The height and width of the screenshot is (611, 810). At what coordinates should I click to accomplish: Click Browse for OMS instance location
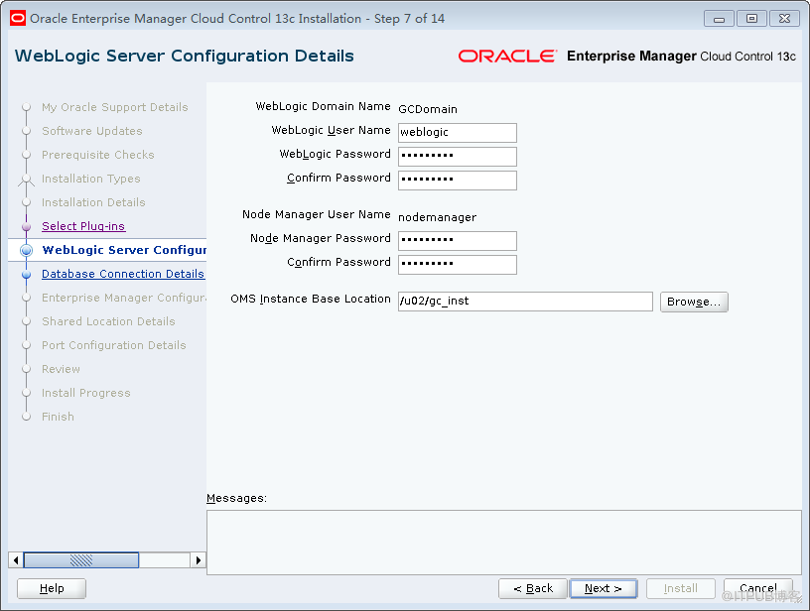point(694,302)
